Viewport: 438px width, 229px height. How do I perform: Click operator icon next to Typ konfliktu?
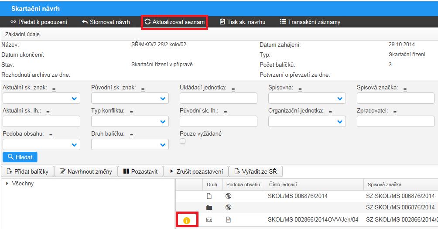(131, 113)
